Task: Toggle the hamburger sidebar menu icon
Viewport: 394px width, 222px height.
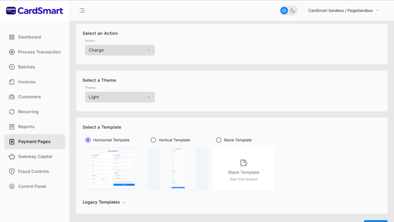Action: tap(82, 11)
